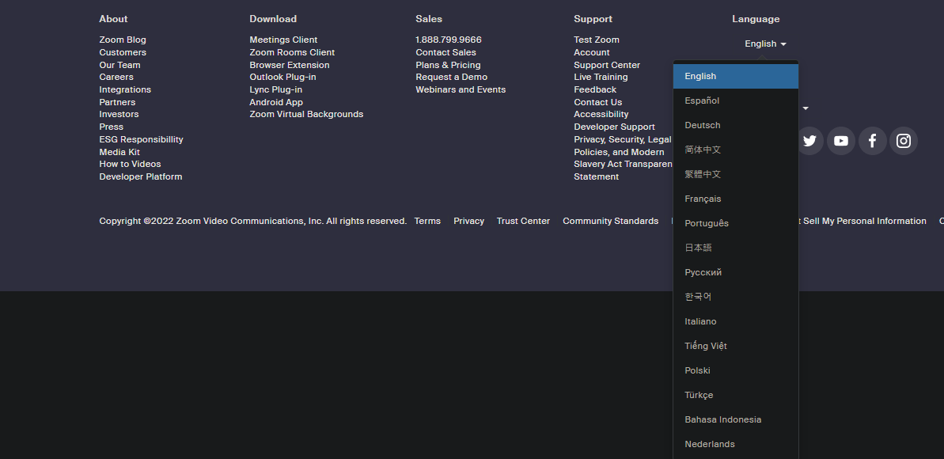This screenshot has width=944, height=459.
Task: Download the Meetings Client
Action: click(x=283, y=40)
